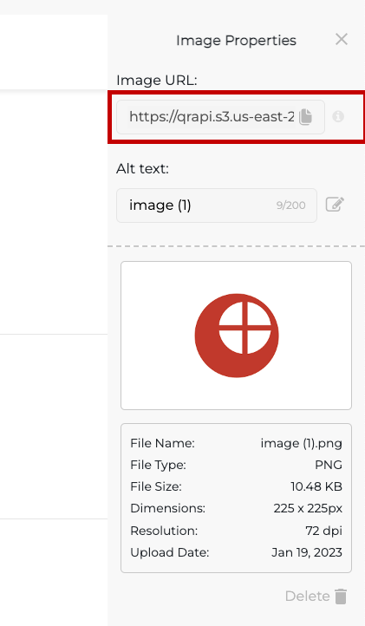Viewport: 365px width, 626px height.
Task: Click the Dimensions: label
Action: tap(167, 509)
